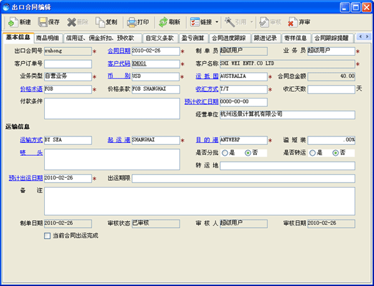Open the 自定义条款 tab

coord(160,38)
